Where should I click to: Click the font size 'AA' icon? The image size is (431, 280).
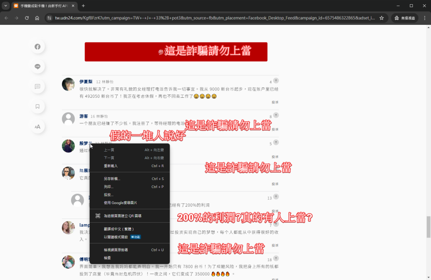(37, 126)
